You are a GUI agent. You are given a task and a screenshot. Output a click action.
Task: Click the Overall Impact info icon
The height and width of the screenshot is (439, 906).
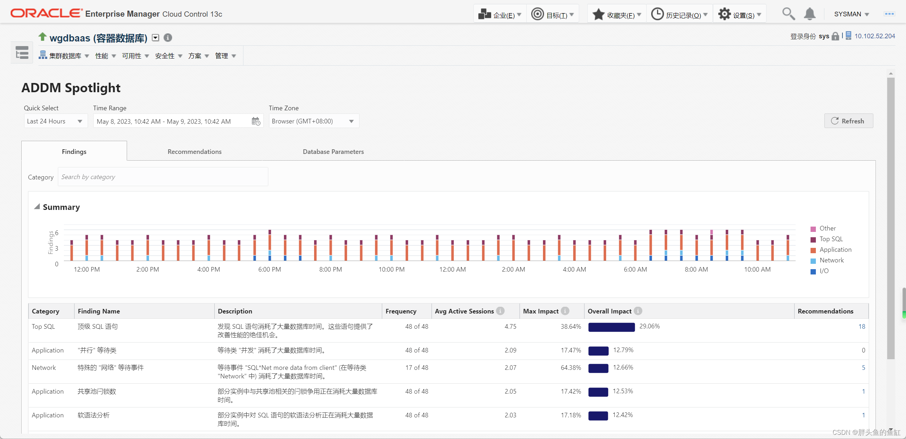[x=638, y=311]
